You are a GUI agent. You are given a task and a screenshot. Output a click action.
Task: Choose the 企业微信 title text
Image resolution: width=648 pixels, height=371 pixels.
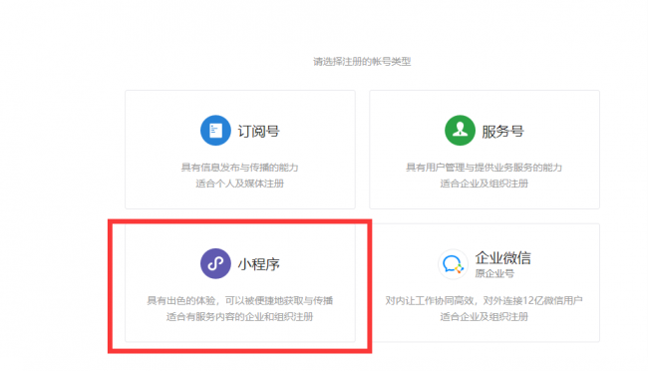point(502,257)
